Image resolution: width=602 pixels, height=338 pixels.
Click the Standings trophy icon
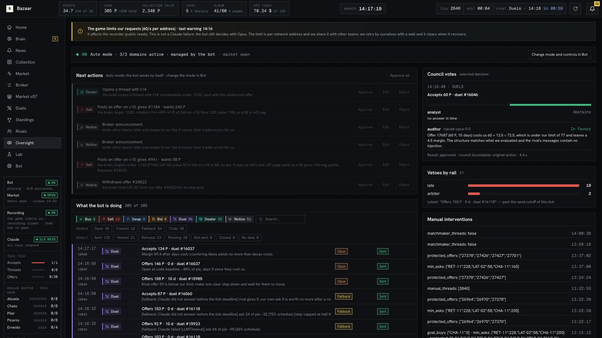coord(9,120)
